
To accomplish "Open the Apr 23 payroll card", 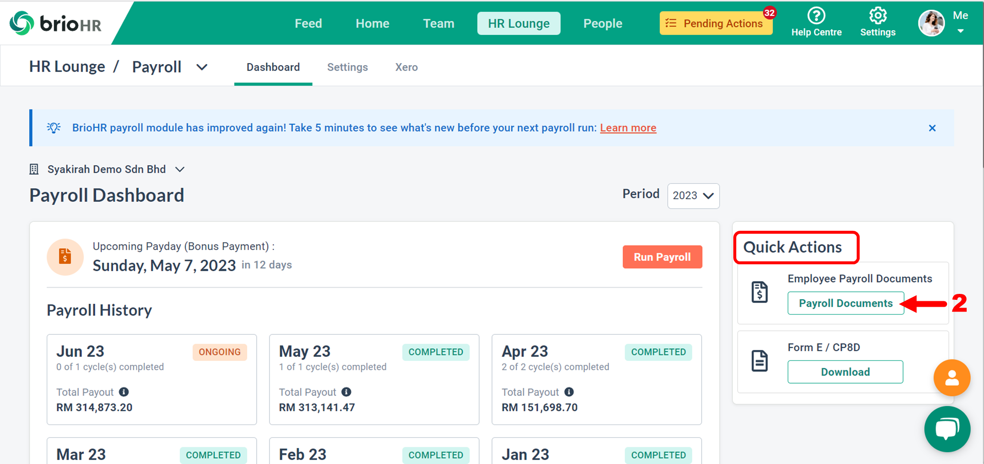I will [x=597, y=380].
